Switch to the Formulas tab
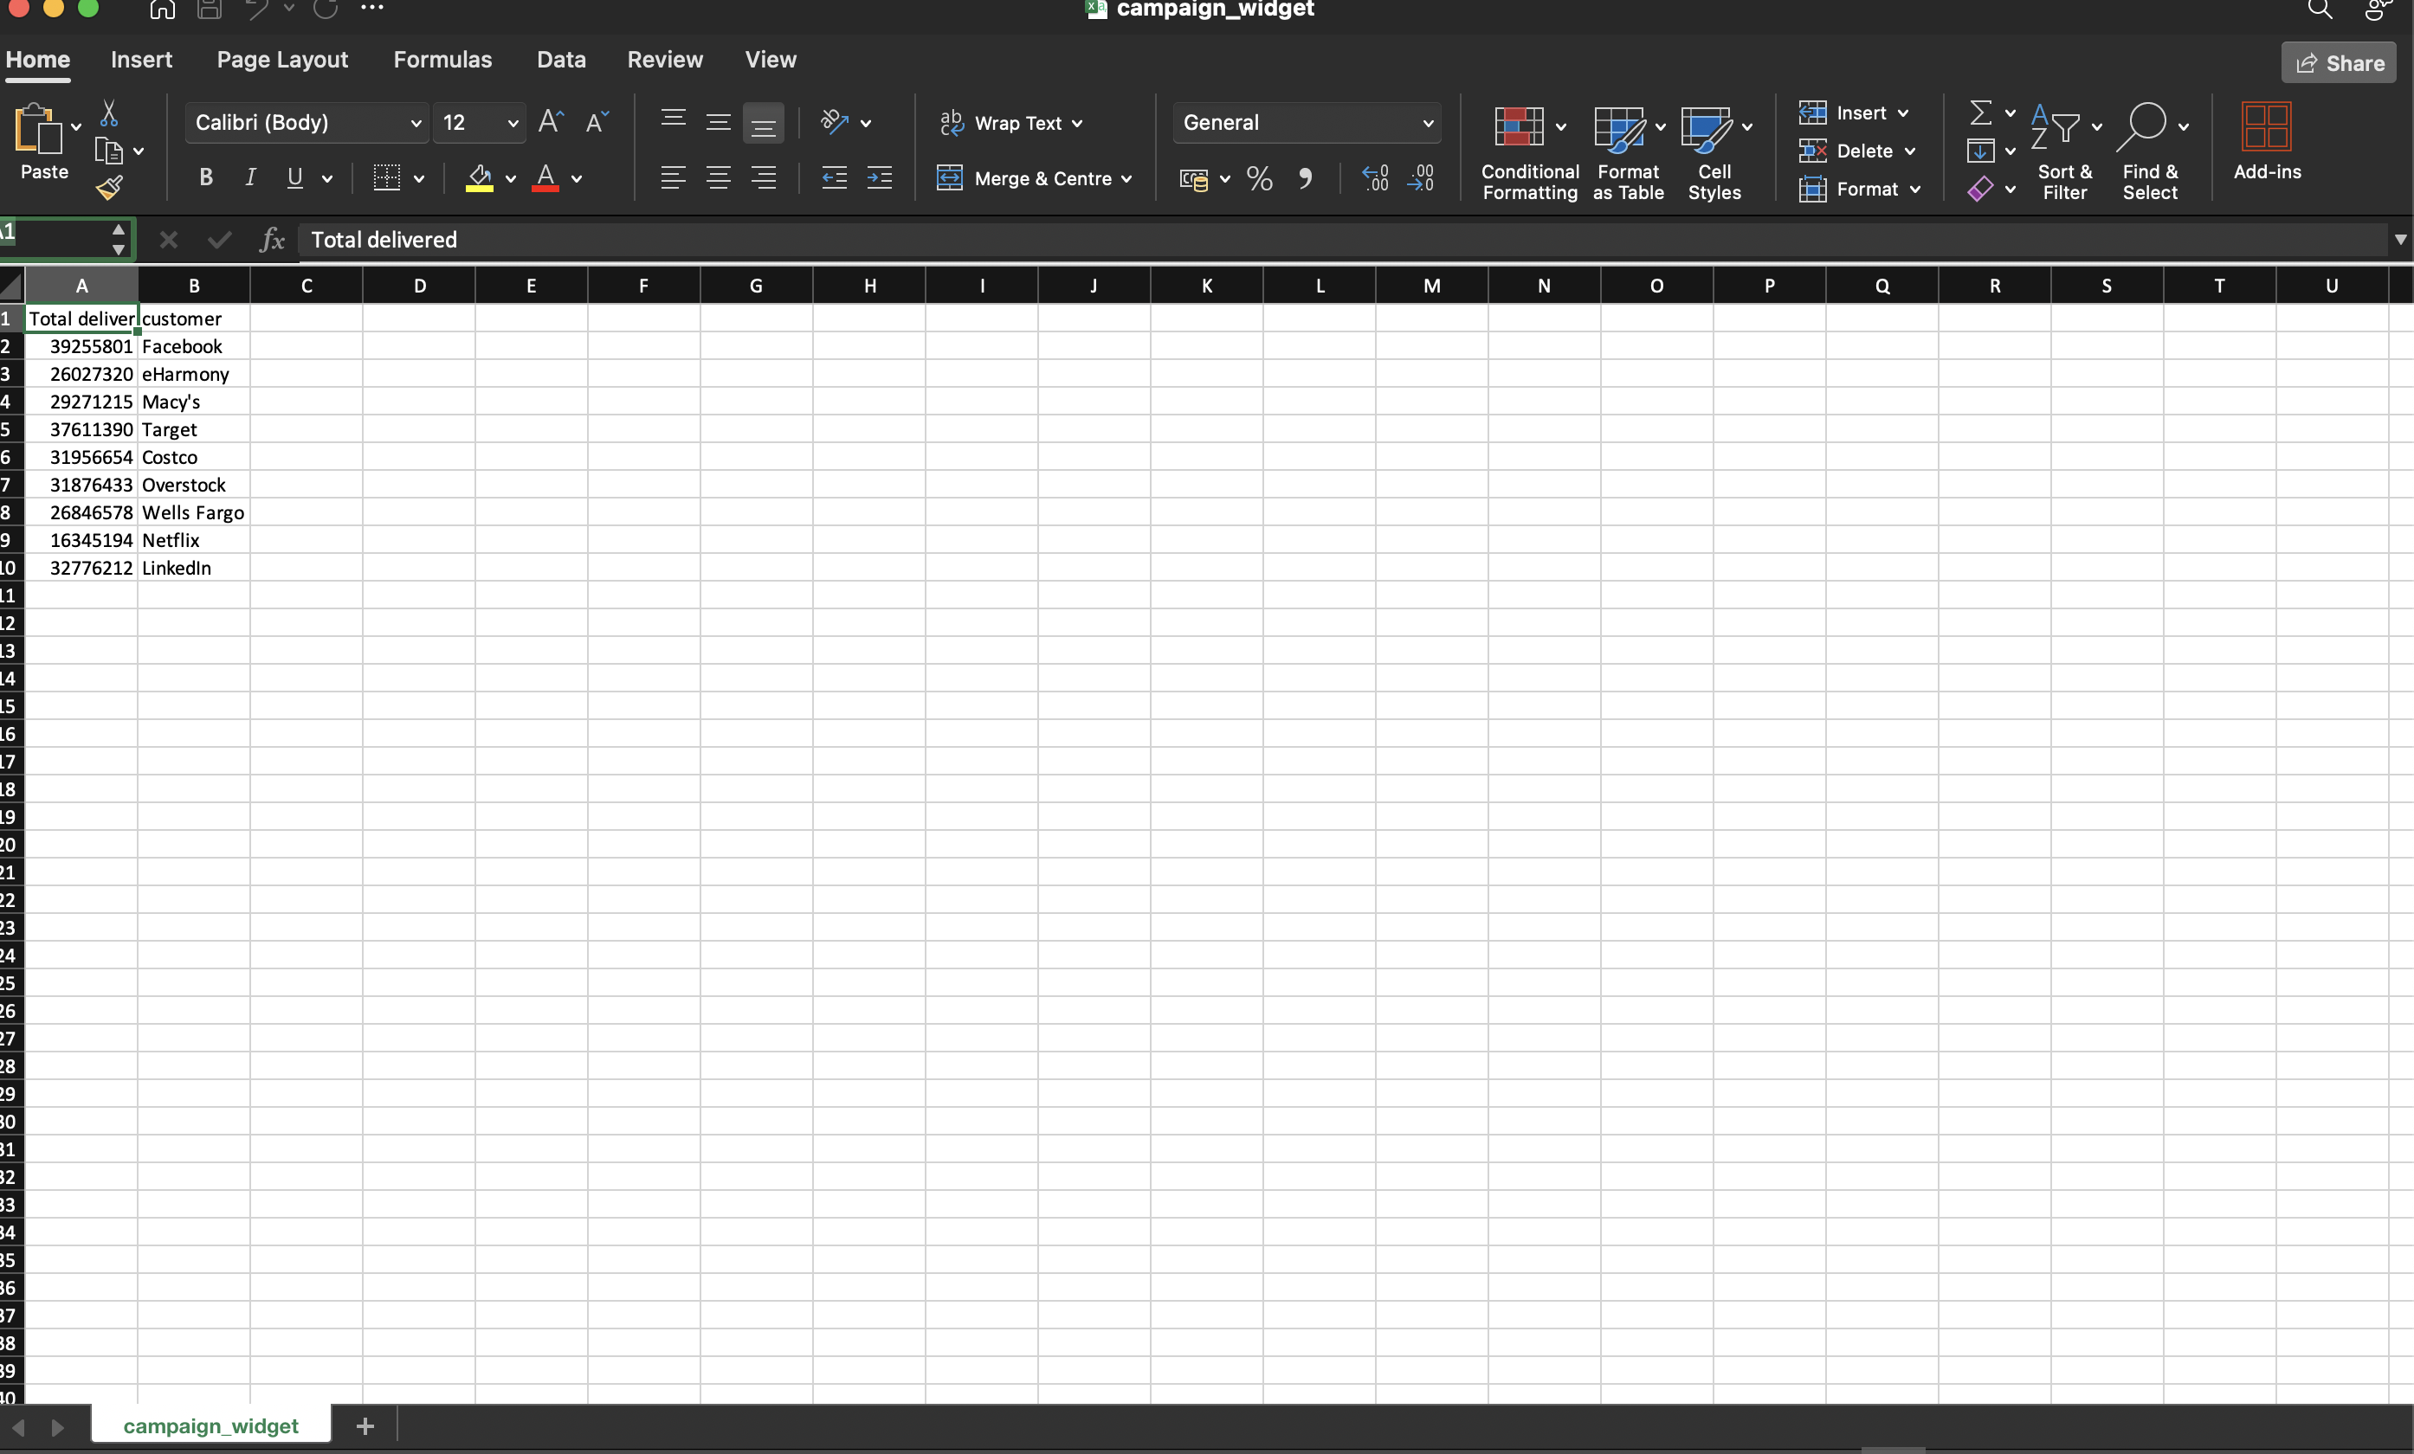This screenshot has height=1454, width=2414. click(x=442, y=60)
